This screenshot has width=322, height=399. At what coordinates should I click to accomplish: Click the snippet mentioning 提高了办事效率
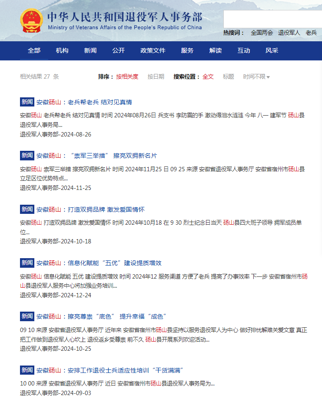click(x=164, y=281)
